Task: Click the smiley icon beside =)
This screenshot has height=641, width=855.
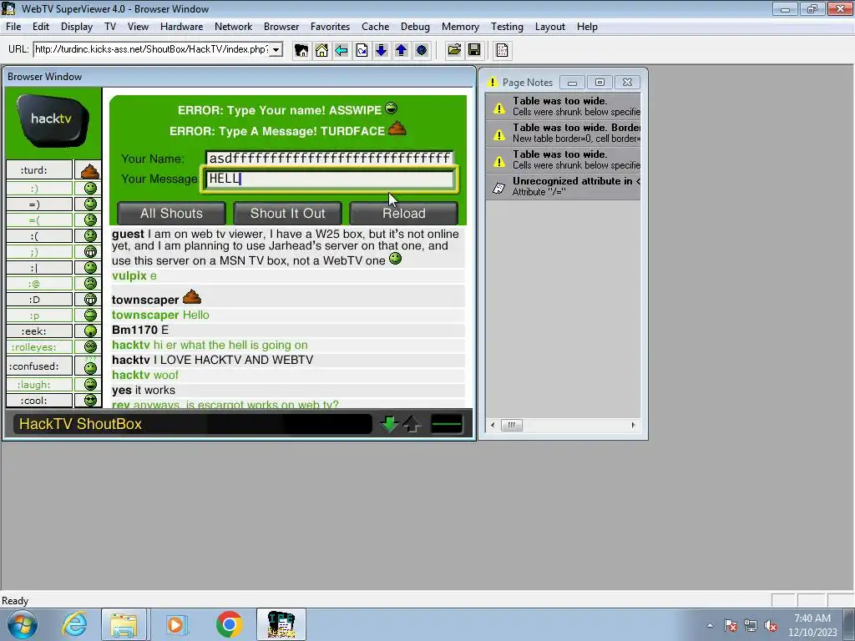Action: click(90, 204)
